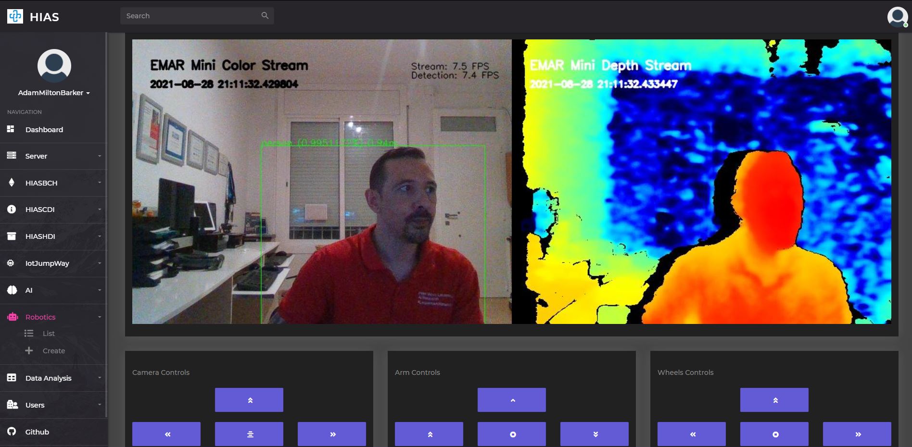Click the Arm Controls single chevron up button
This screenshot has width=912, height=447.
[512, 400]
